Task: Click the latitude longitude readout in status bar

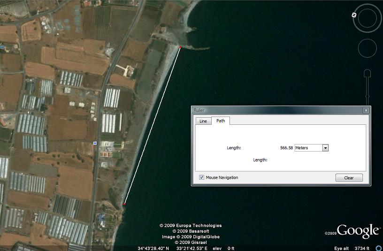Action: point(172,248)
